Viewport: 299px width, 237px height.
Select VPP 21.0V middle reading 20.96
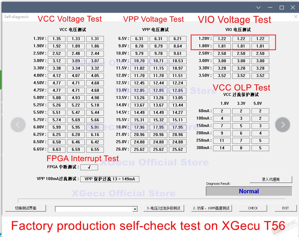(x=159, y=135)
